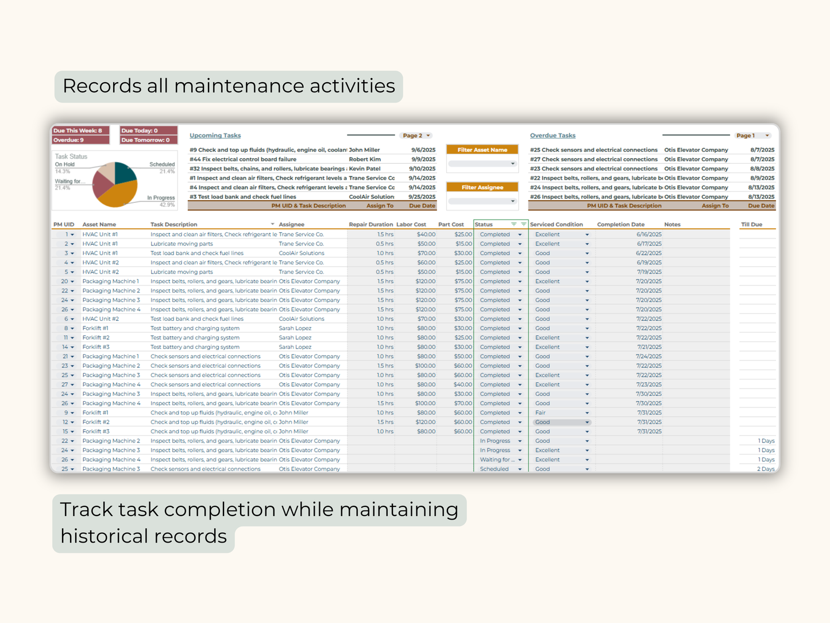Click the teal Scheduled pie slice
Image resolution: width=830 pixels, height=623 pixels.
tap(125, 172)
